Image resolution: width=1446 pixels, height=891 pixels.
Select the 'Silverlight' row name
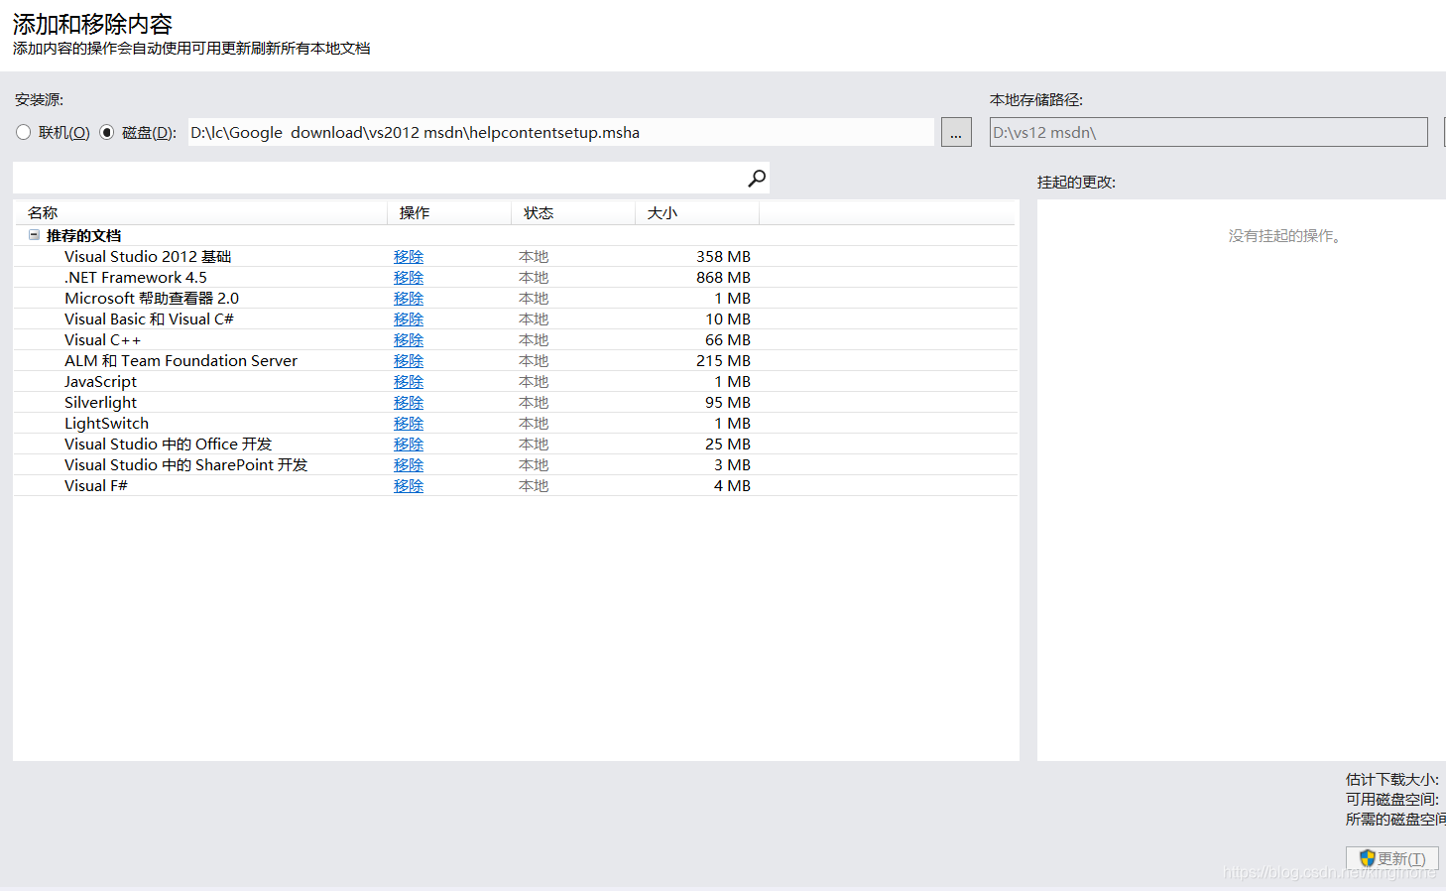click(100, 403)
